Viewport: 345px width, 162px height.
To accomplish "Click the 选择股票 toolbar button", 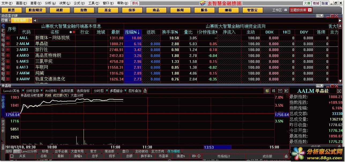I will tap(67, 91).
